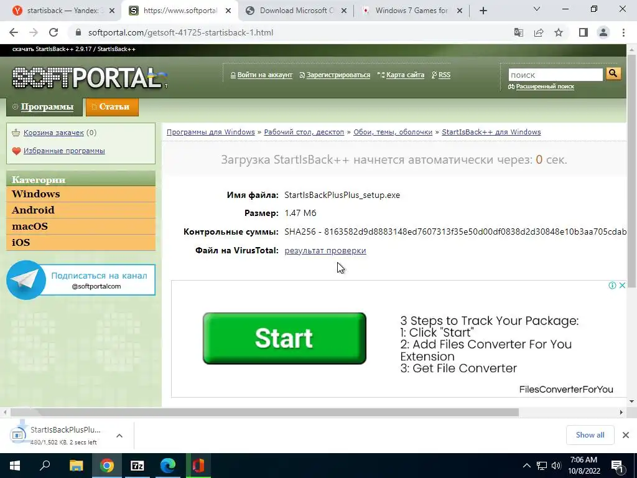The height and width of the screenshot is (478, 637).
Task: Open Рабочий стол, десктоп breadcrumb
Action: point(304,132)
